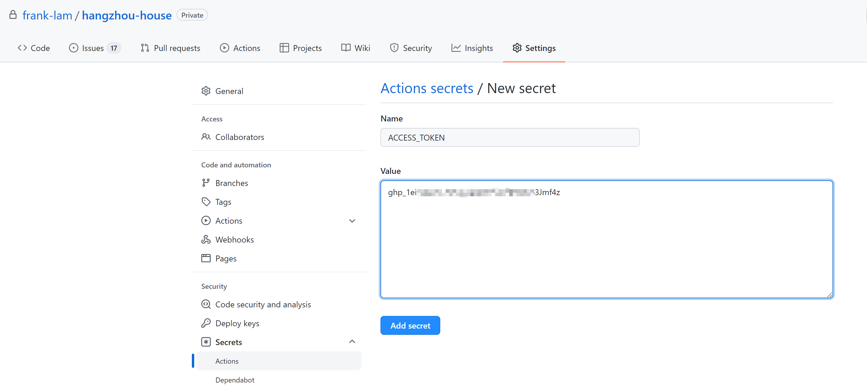Viewport: 867px width, 389px height.
Task: Open Branches settings in sidebar
Action: 279,183
